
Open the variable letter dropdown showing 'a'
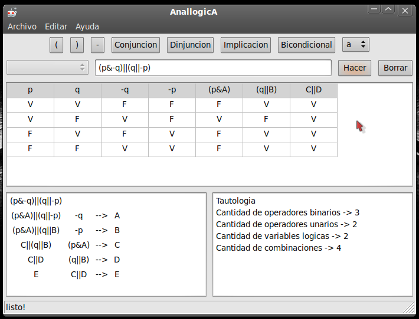tap(356, 45)
